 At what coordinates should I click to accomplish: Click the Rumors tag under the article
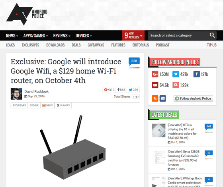[63, 105]
